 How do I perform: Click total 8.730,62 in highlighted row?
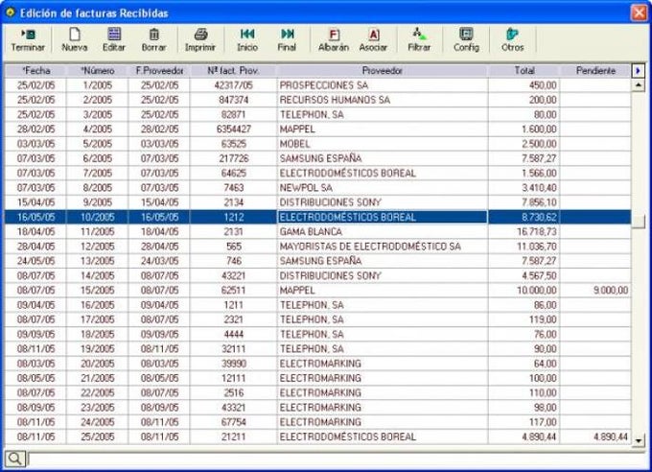click(x=524, y=217)
